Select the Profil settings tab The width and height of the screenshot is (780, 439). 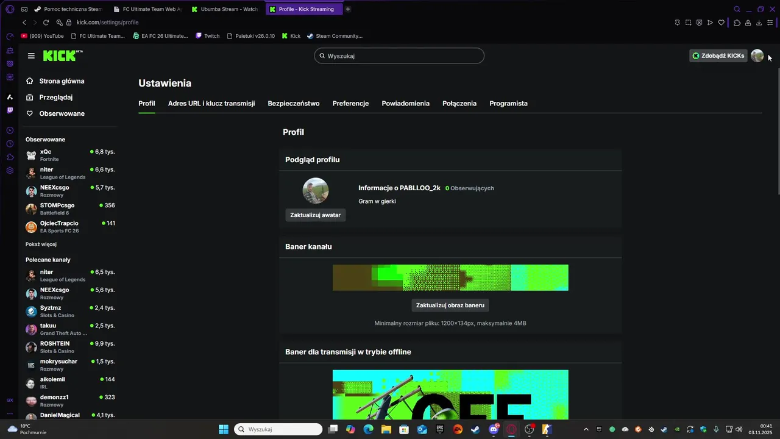tap(147, 103)
